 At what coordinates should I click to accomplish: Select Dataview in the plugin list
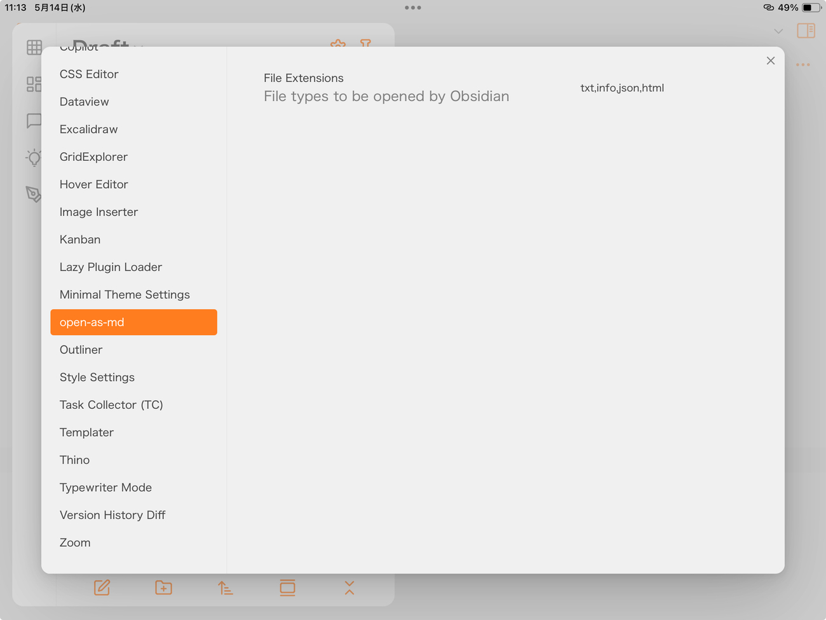point(133,102)
